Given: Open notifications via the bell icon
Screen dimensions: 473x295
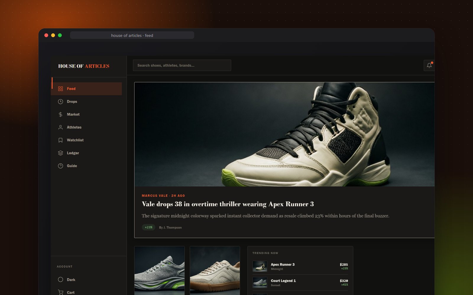Looking at the screenshot, I should tap(429, 65).
